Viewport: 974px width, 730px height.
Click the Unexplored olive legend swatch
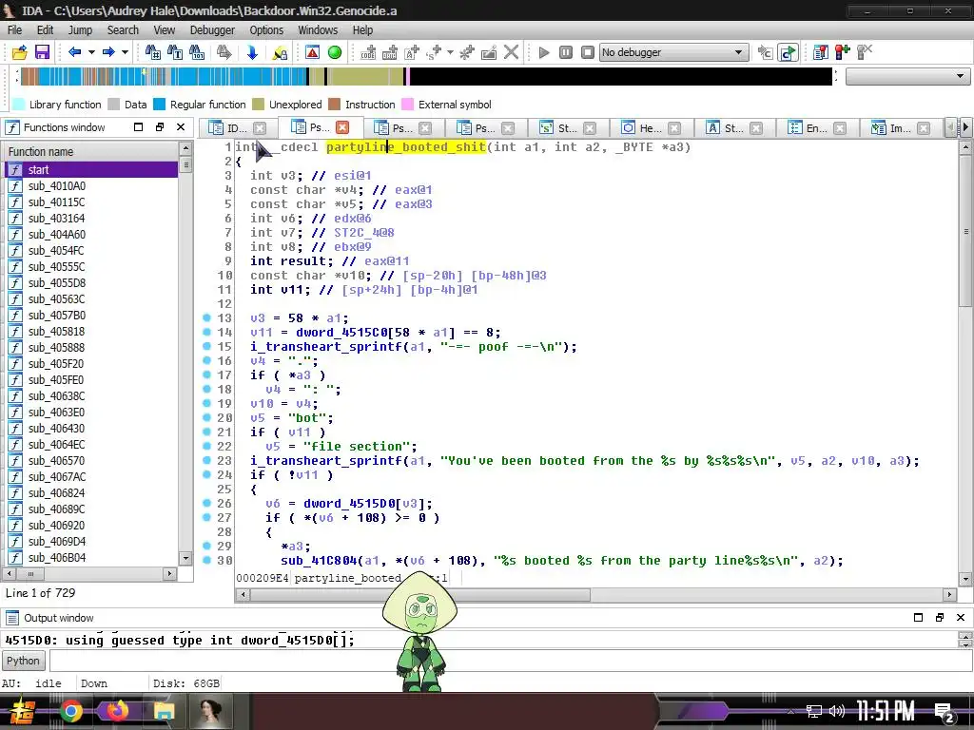pyautogui.click(x=259, y=105)
